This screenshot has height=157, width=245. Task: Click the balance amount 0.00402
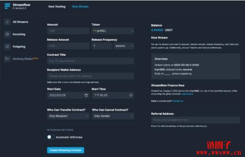[x=157, y=30]
